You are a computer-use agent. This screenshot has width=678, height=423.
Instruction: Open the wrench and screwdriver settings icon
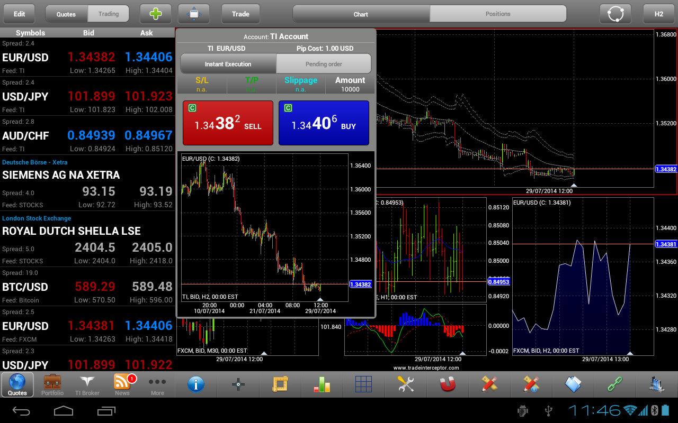coord(406,384)
